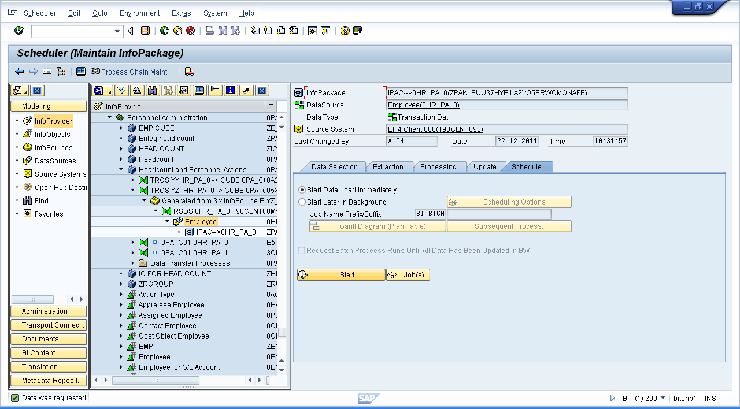
Task: Click the yellow Exit icon
Action: pos(177,31)
